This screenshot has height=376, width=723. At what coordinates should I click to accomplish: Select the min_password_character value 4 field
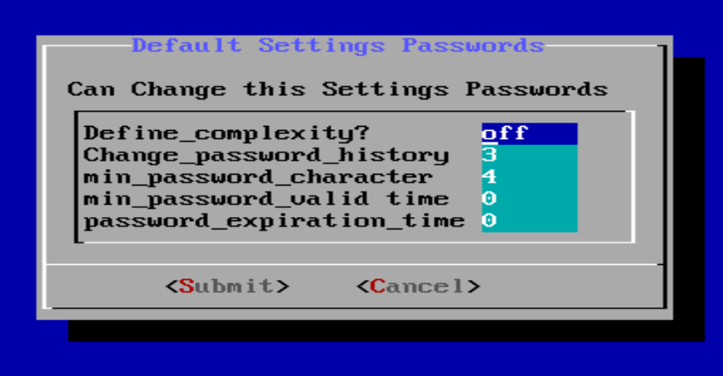pyautogui.click(x=529, y=177)
